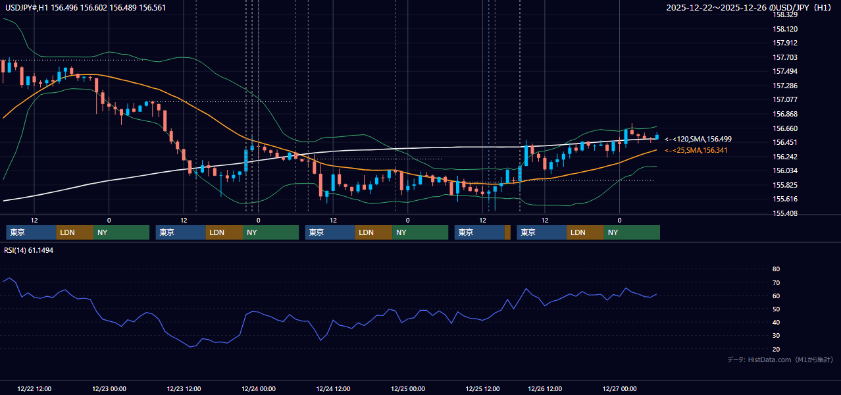This screenshot has width=841, height=395.
Task: Click the 157.703 price level label
Action: coord(785,57)
